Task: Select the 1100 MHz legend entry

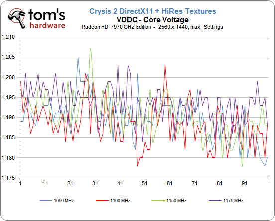Action: [x=113, y=200]
